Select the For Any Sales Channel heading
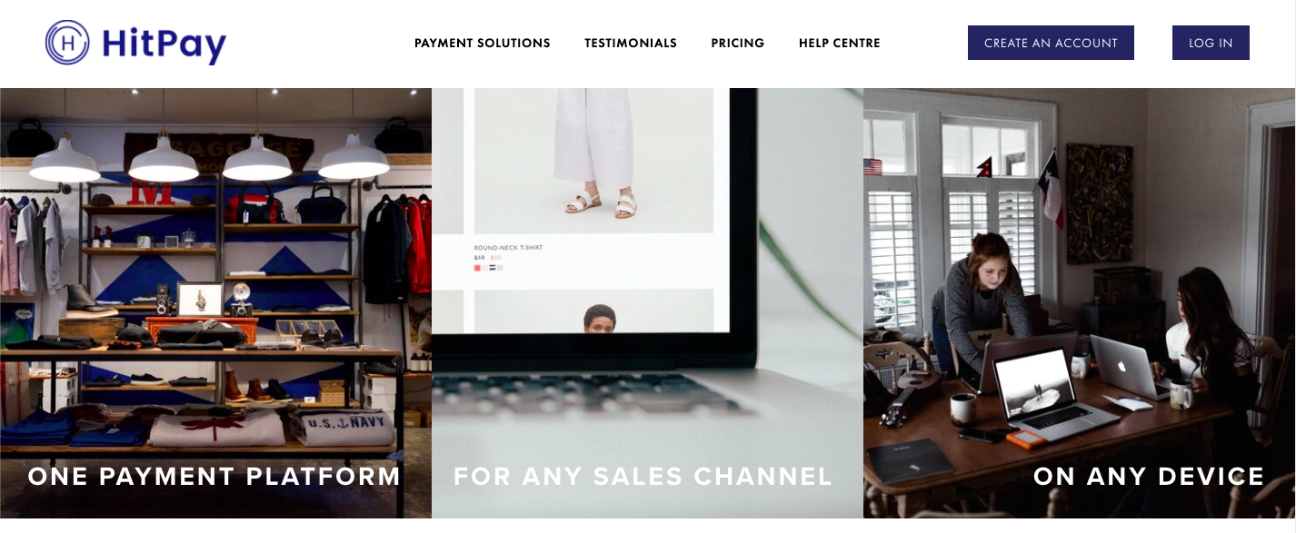The height and width of the screenshot is (533, 1296). pyautogui.click(x=643, y=476)
